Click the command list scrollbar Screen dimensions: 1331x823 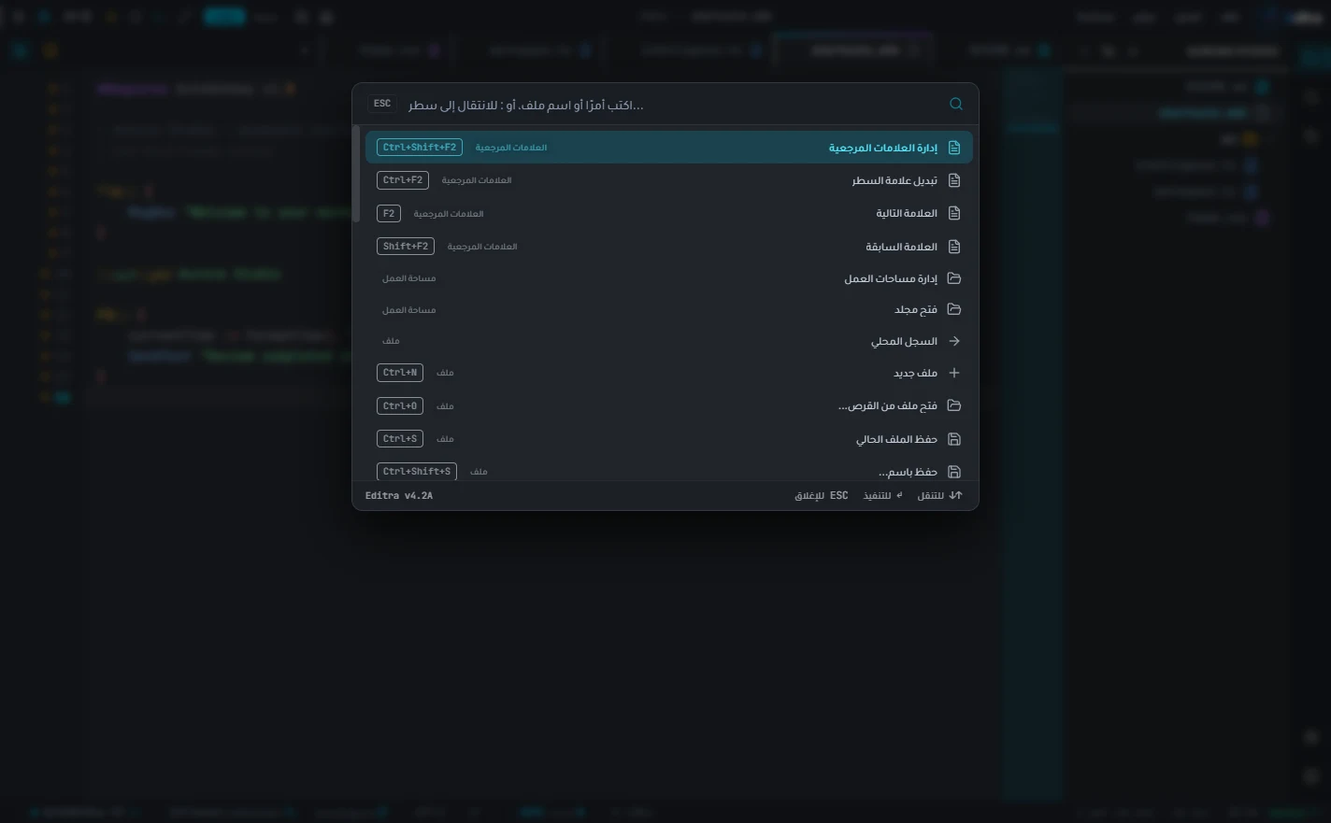pyautogui.click(x=356, y=174)
